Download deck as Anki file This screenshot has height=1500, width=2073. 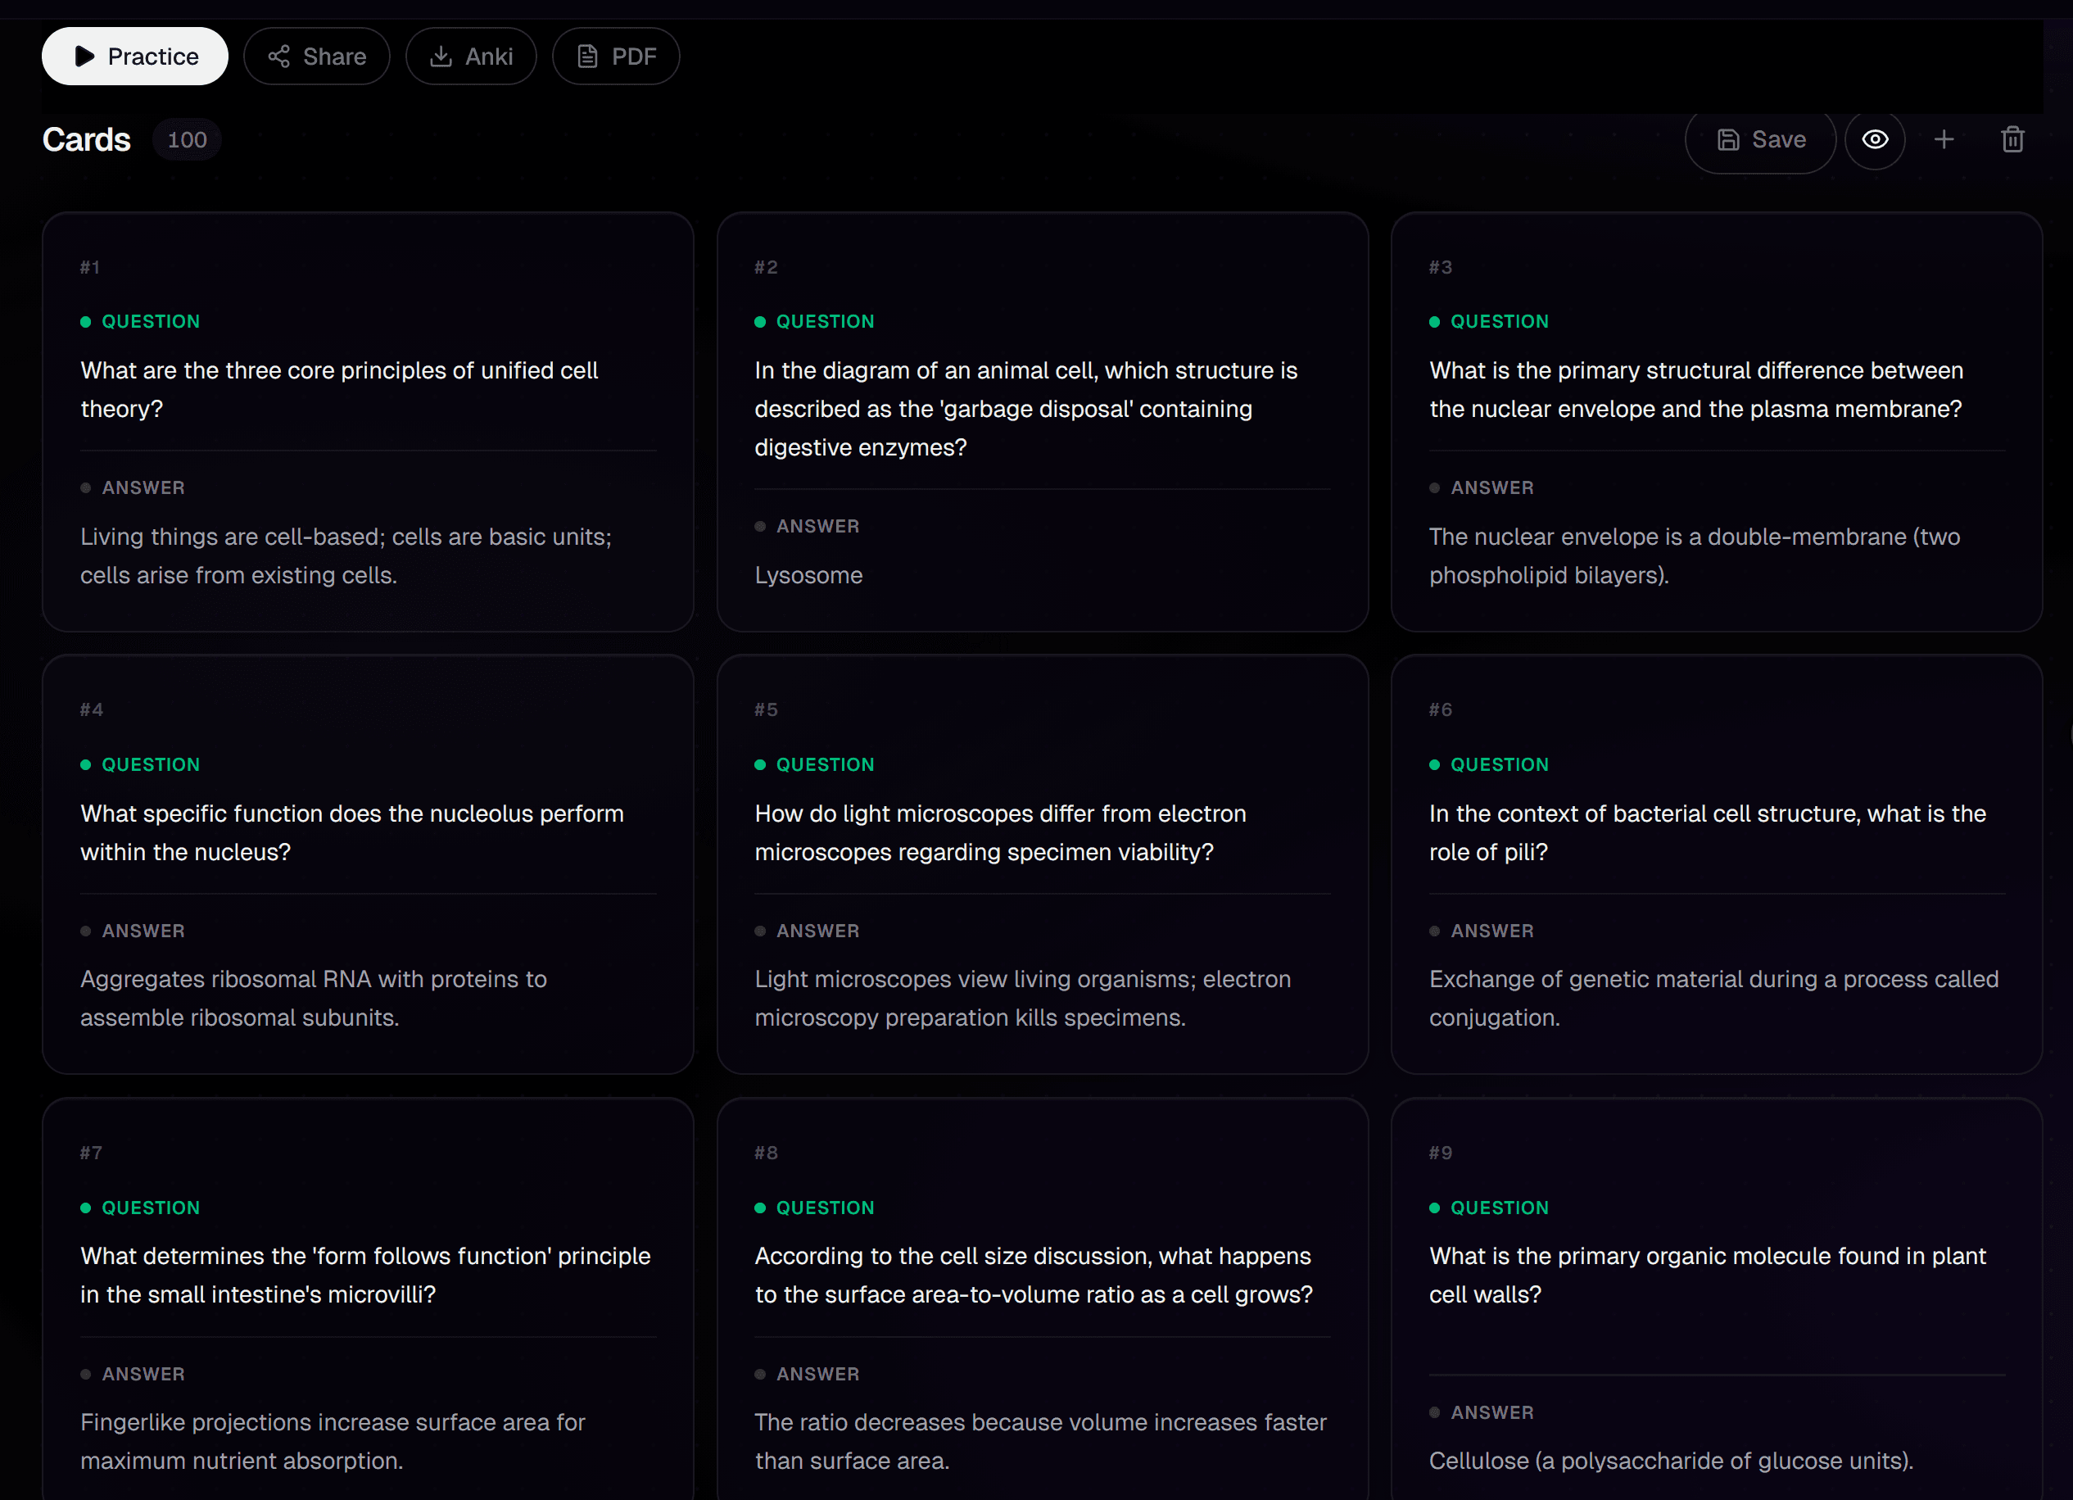[x=471, y=57]
